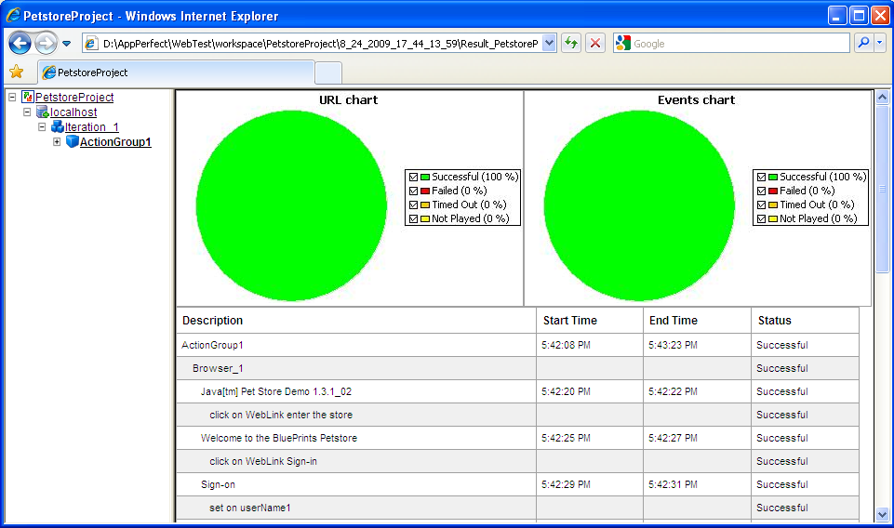Click the green URL chart pie
Screen dimensions: 894x528
pyautogui.click(x=291, y=205)
